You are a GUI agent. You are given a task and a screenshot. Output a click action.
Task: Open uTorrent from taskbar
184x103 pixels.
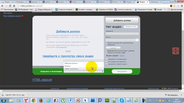pyautogui.click(x=63, y=100)
